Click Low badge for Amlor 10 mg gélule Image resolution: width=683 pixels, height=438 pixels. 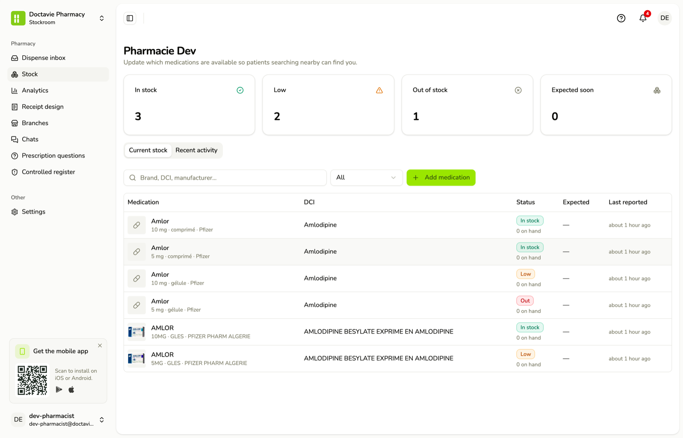(525, 274)
